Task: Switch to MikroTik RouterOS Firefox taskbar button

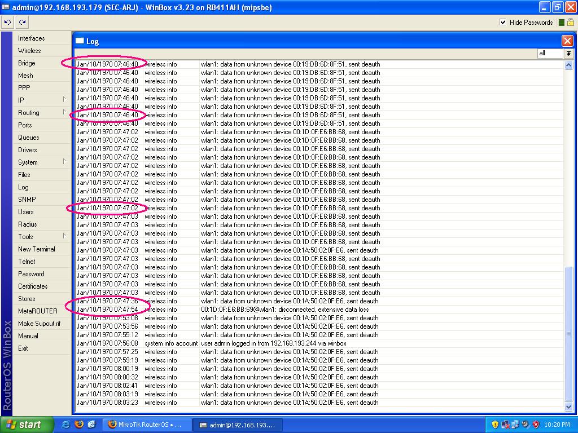Action: tap(147, 425)
